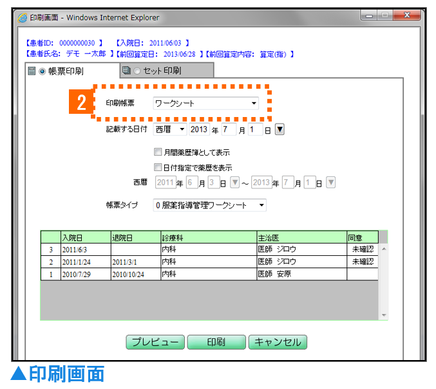Click the 印刷 button
Image resolution: width=436 pixels, height=389 pixels.
[216, 342]
